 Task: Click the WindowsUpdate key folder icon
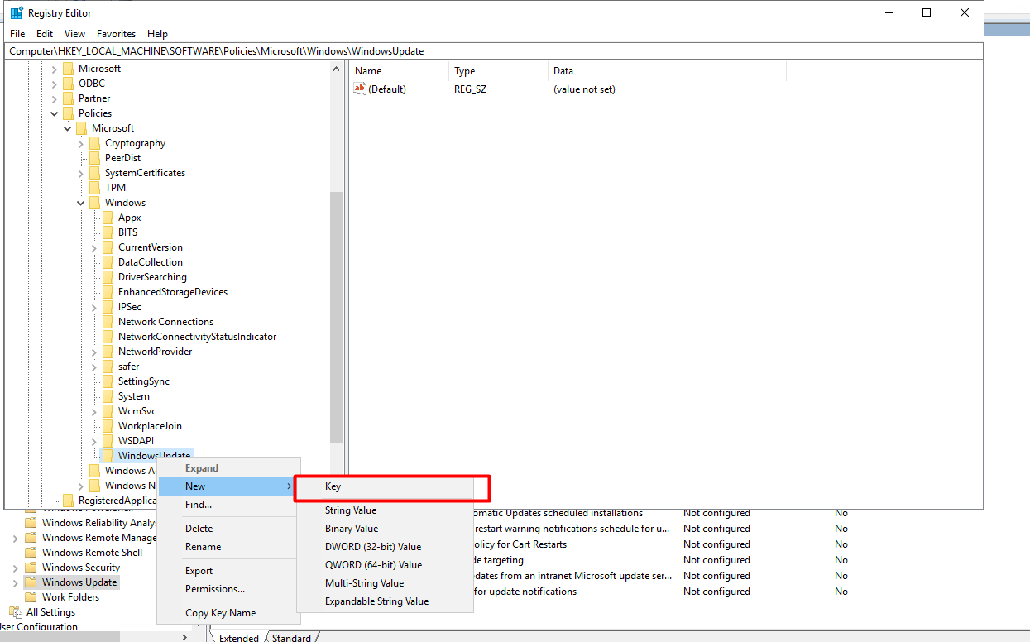pos(108,456)
